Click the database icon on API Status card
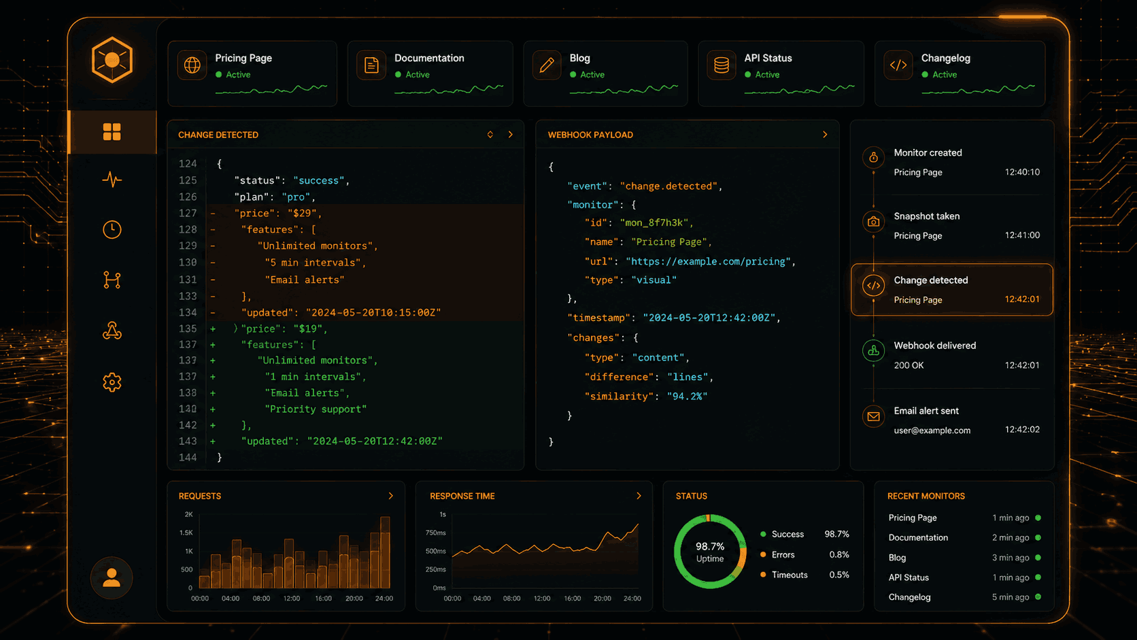Screen dimensions: 1137x640 [x=722, y=65]
